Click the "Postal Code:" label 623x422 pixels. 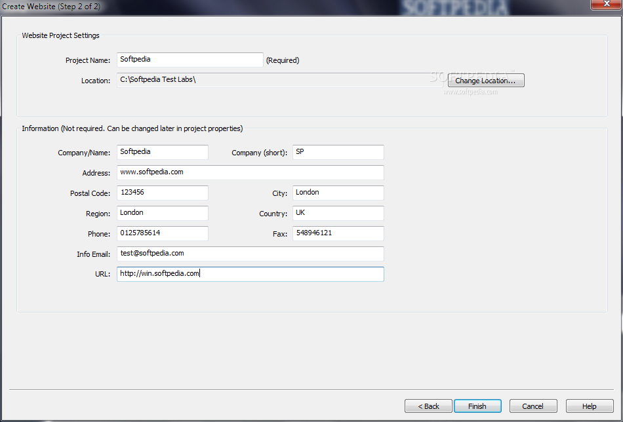click(90, 193)
